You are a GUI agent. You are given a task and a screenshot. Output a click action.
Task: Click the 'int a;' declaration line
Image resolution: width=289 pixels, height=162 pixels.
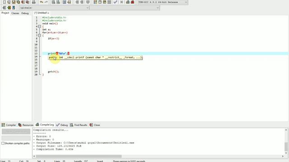pyautogui.click(x=47, y=29)
